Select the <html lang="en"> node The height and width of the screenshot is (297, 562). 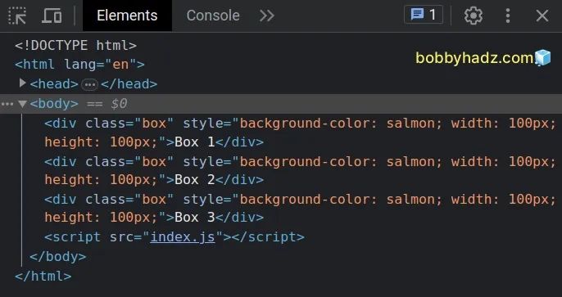click(x=79, y=65)
